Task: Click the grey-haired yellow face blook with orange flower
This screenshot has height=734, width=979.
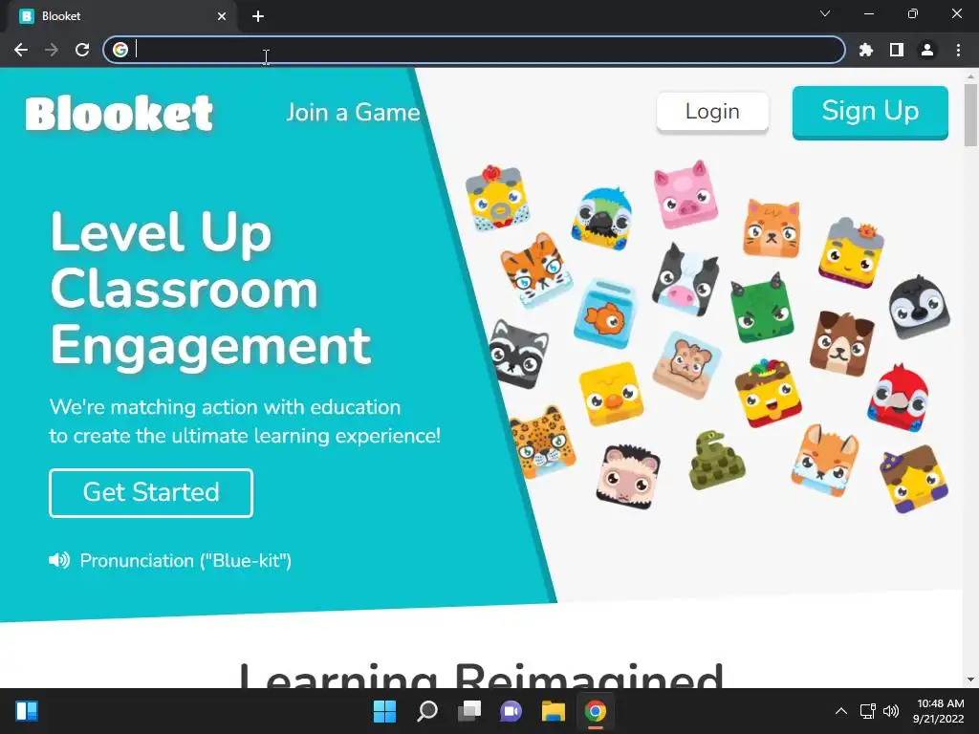Action: (x=851, y=252)
